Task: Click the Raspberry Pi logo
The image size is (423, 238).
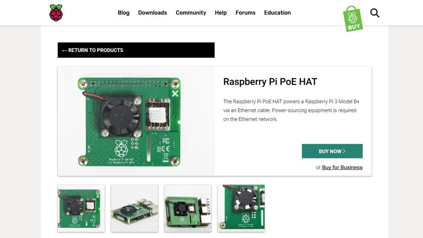Action: pyautogui.click(x=56, y=13)
